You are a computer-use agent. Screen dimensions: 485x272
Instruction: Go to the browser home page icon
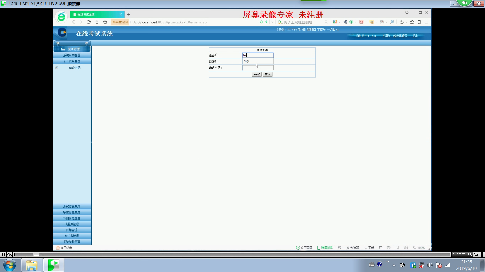point(97,22)
